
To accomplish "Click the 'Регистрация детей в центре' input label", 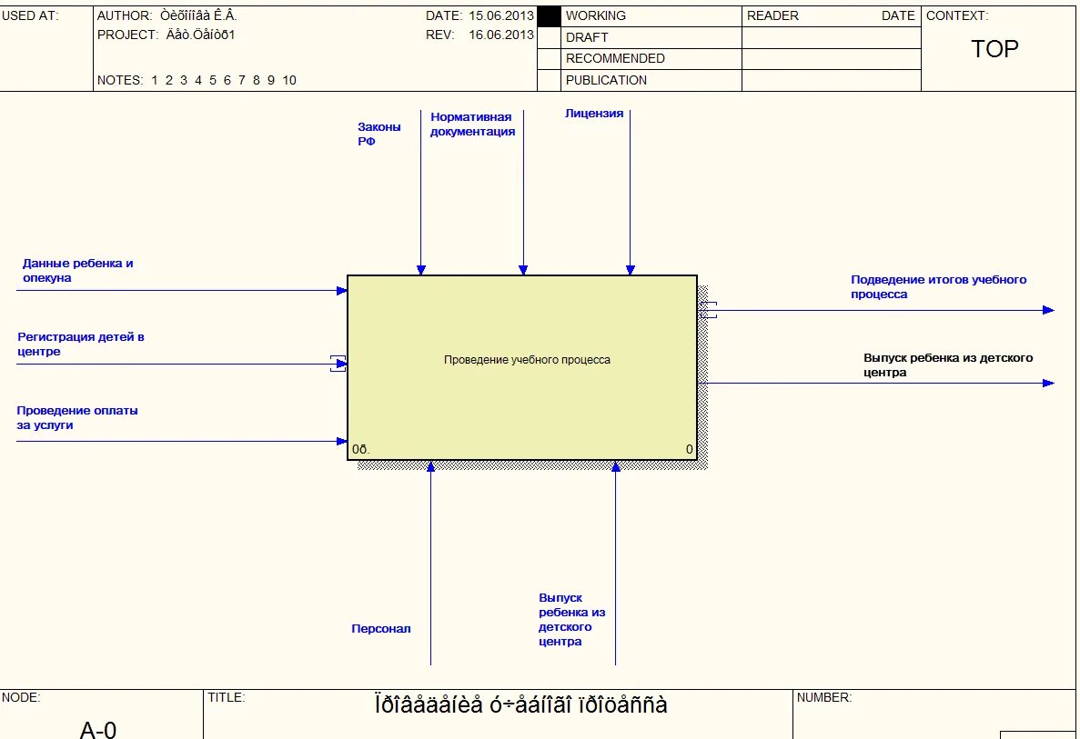I will point(81,344).
